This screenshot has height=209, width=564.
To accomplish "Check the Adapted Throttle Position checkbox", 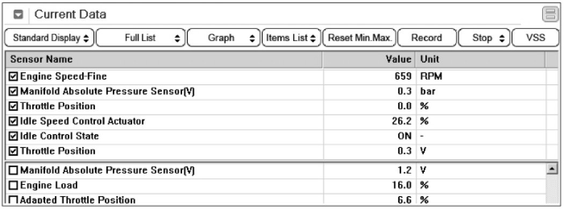I will 14,200.
